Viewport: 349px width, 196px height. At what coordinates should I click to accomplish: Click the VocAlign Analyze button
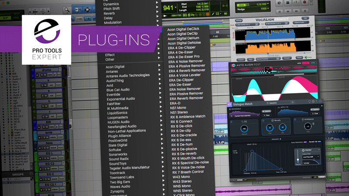241,60
